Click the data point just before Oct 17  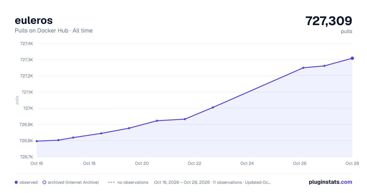(x=58, y=140)
